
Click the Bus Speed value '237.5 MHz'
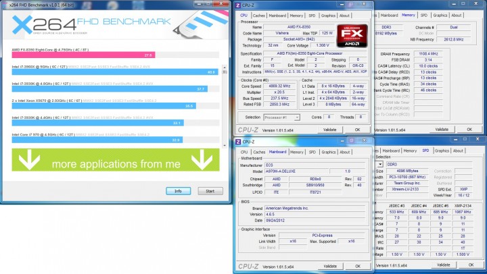279,99
